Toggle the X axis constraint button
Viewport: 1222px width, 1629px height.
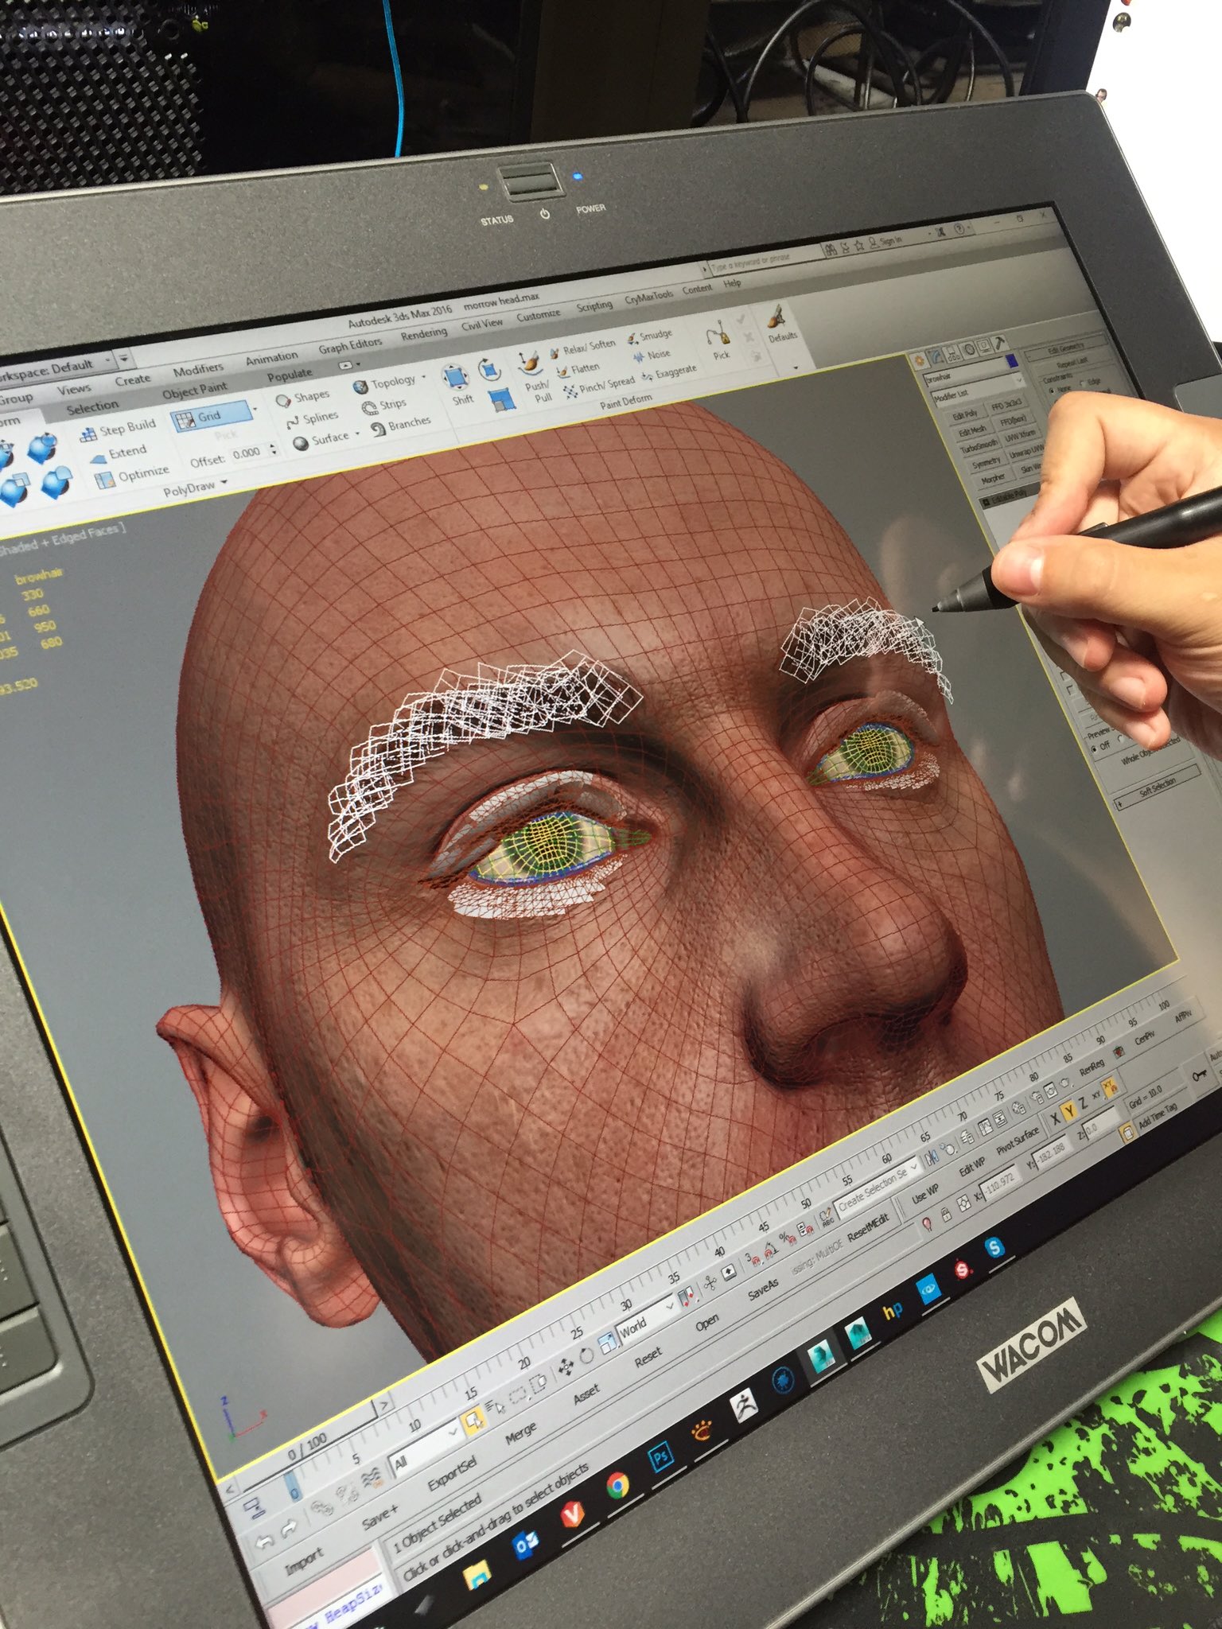pyautogui.click(x=1054, y=1118)
